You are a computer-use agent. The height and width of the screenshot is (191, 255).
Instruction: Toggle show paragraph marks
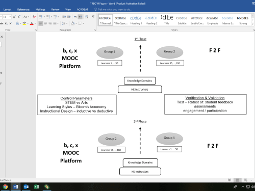93,17
